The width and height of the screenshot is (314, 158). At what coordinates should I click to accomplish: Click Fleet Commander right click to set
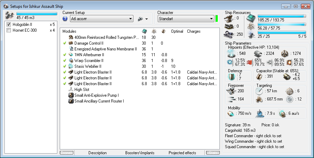[x=253, y=136]
